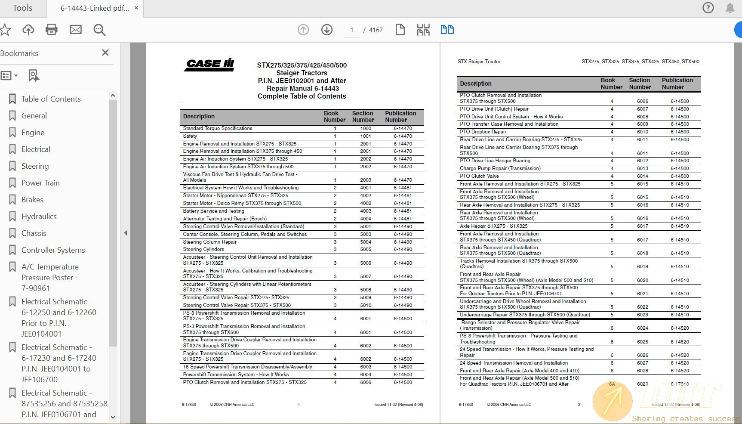Image resolution: width=742 pixels, height=424 pixels.
Task: Click bookmark icon beside Table of Contents
Action: 12,99
